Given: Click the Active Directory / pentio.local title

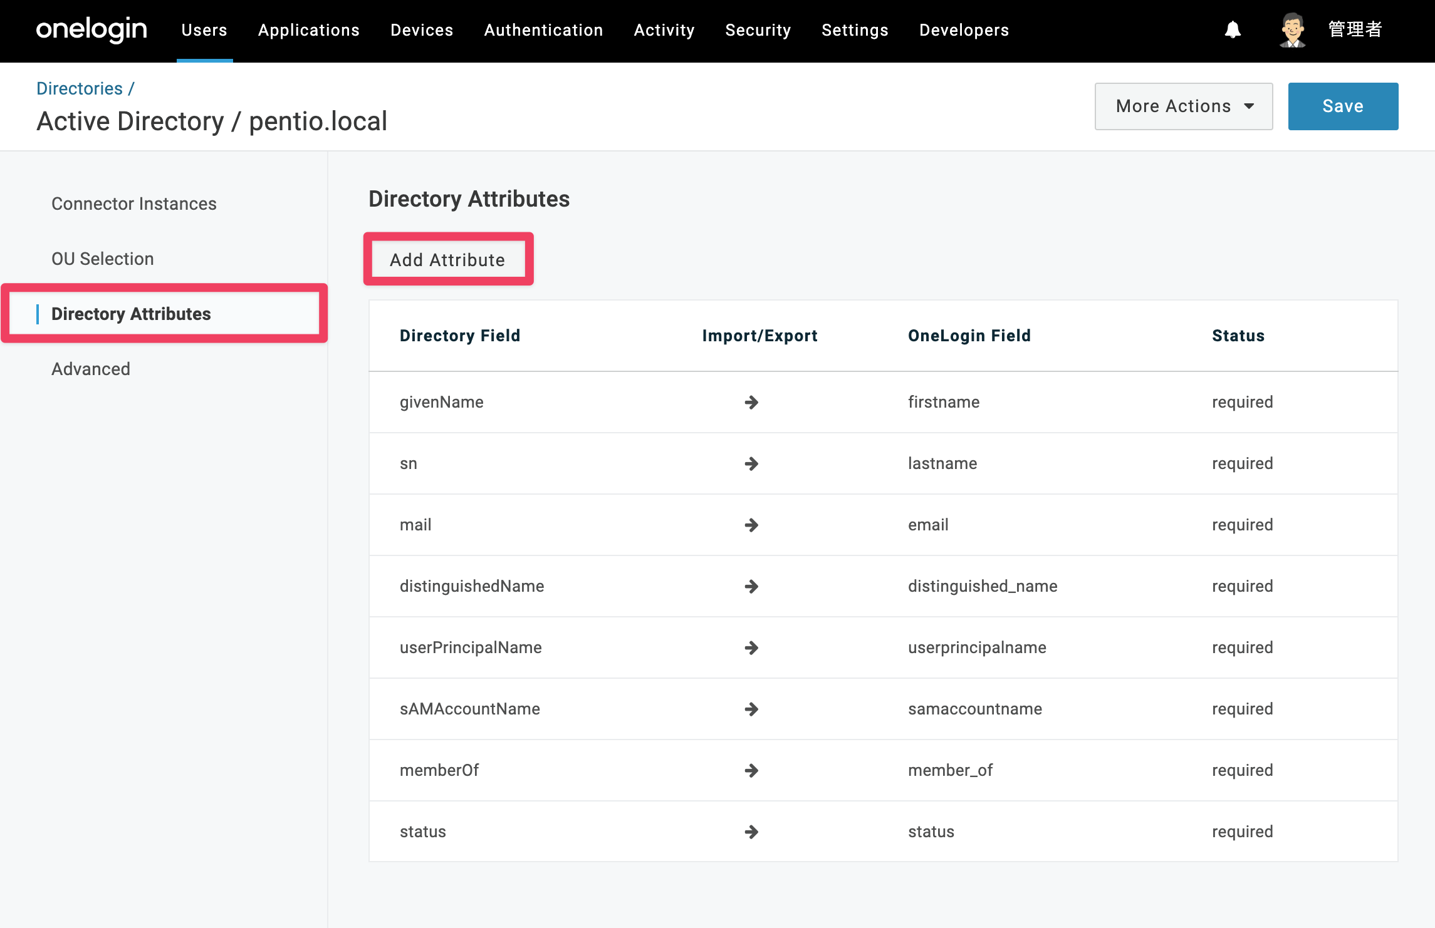Looking at the screenshot, I should 212,121.
